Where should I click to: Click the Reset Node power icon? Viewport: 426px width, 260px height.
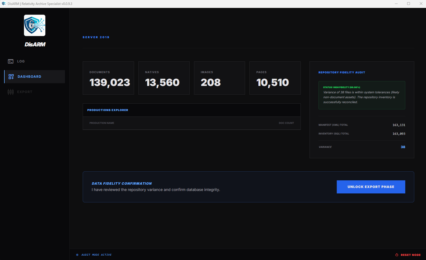point(397,255)
